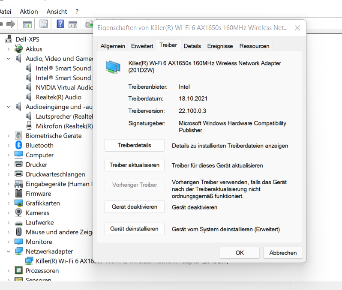Expand the Firmware node
This screenshot has height=290, width=342.
(9, 194)
